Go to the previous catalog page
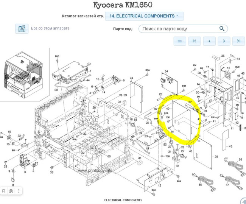The image size is (246, 204). [209, 41]
